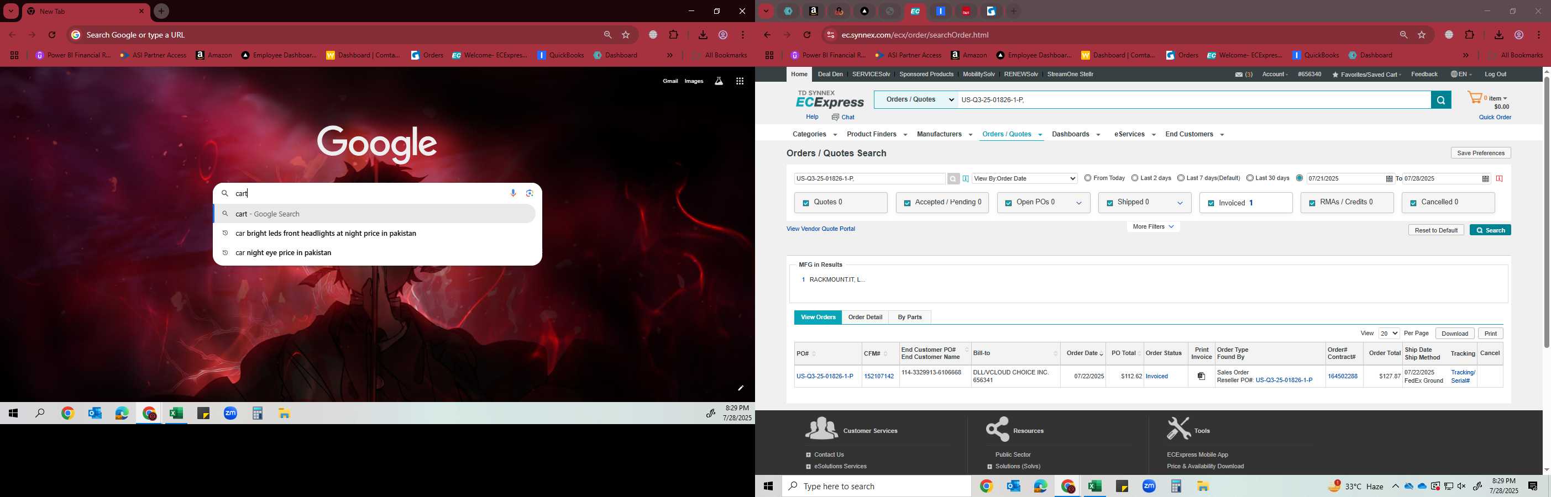
Task: Switch to the By Parts tab
Action: [x=909, y=317]
